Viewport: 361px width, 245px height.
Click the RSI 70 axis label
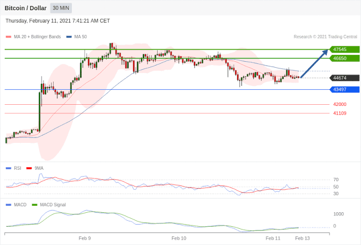336,179
